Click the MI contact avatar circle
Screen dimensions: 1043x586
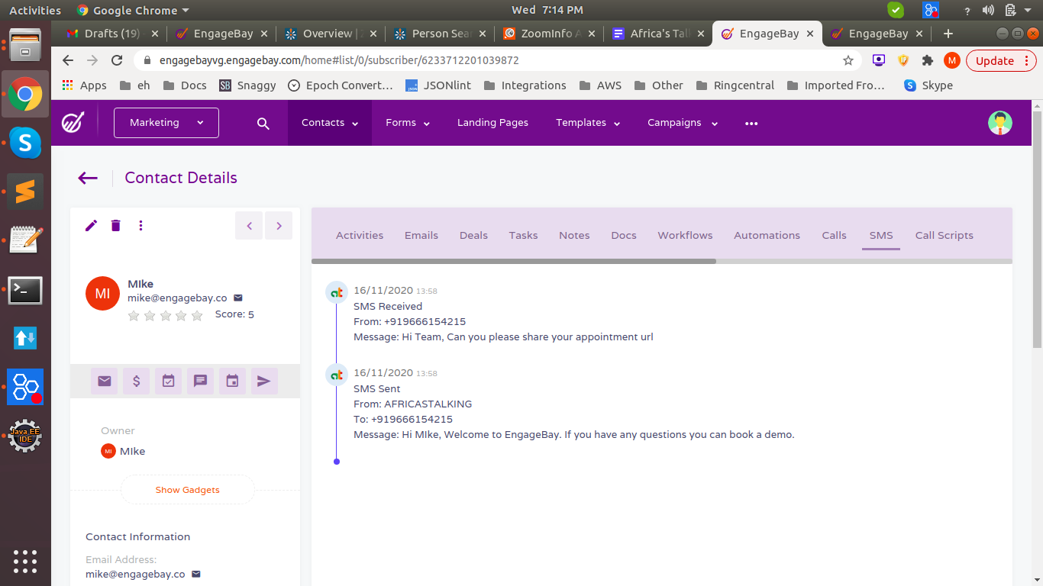click(102, 293)
